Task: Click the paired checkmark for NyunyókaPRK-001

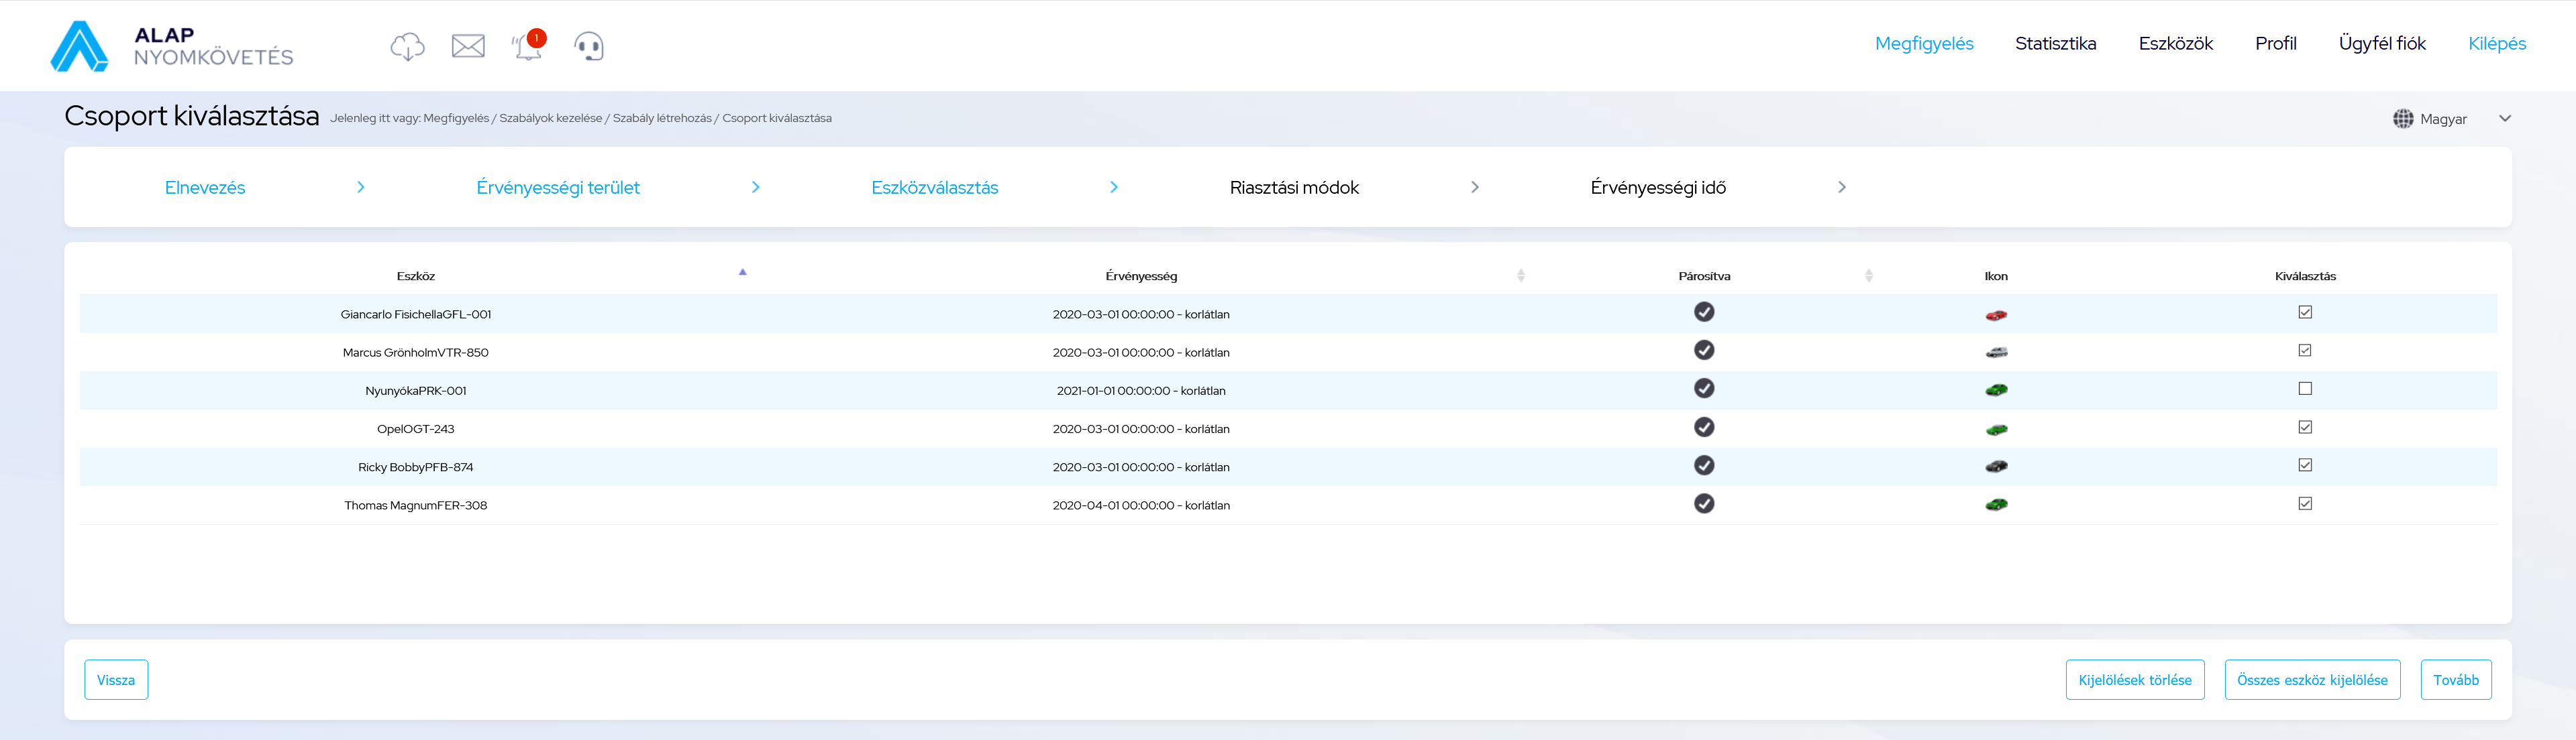Action: (x=1704, y=389)
